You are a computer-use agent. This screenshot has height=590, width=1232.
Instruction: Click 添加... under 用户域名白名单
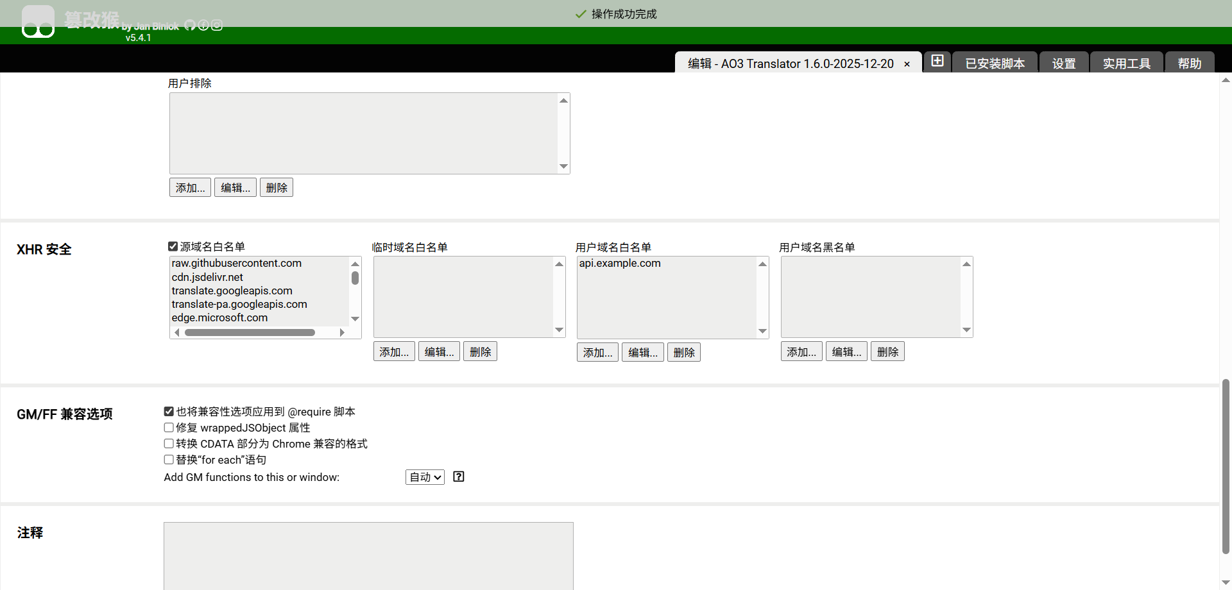pos(597,353)
